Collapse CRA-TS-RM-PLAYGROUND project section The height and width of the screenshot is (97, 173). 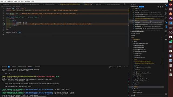click(x=137, y=32)
